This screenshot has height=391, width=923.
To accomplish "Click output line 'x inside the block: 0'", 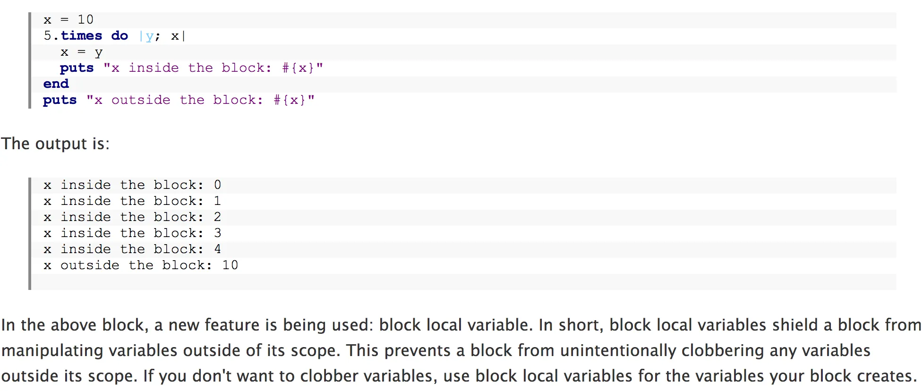I will pyautogui.click(x=132, y=185).
